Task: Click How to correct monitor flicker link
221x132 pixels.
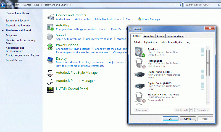Action: (x=80, y=66)
